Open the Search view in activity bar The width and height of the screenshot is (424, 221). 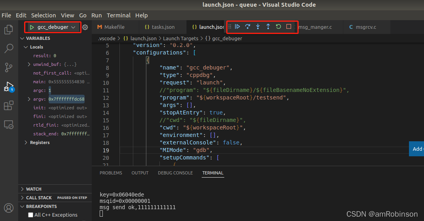9,48
